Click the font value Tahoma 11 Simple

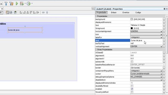tap(138, 25)
